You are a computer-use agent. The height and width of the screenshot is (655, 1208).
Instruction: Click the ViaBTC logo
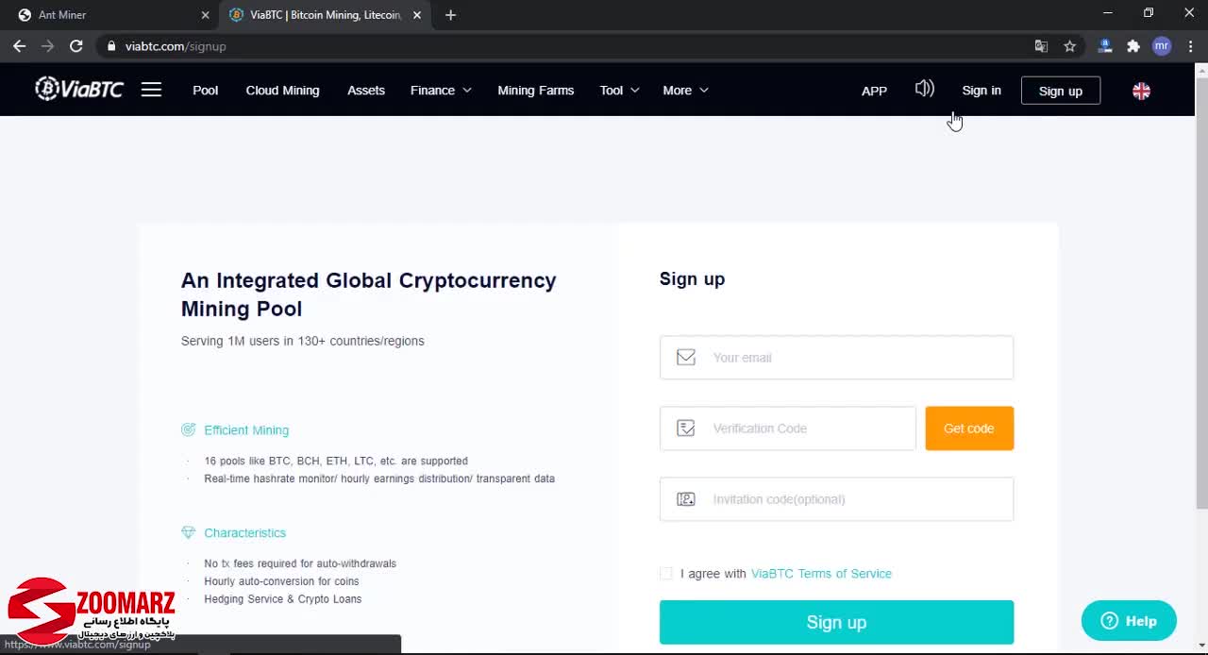79,90
